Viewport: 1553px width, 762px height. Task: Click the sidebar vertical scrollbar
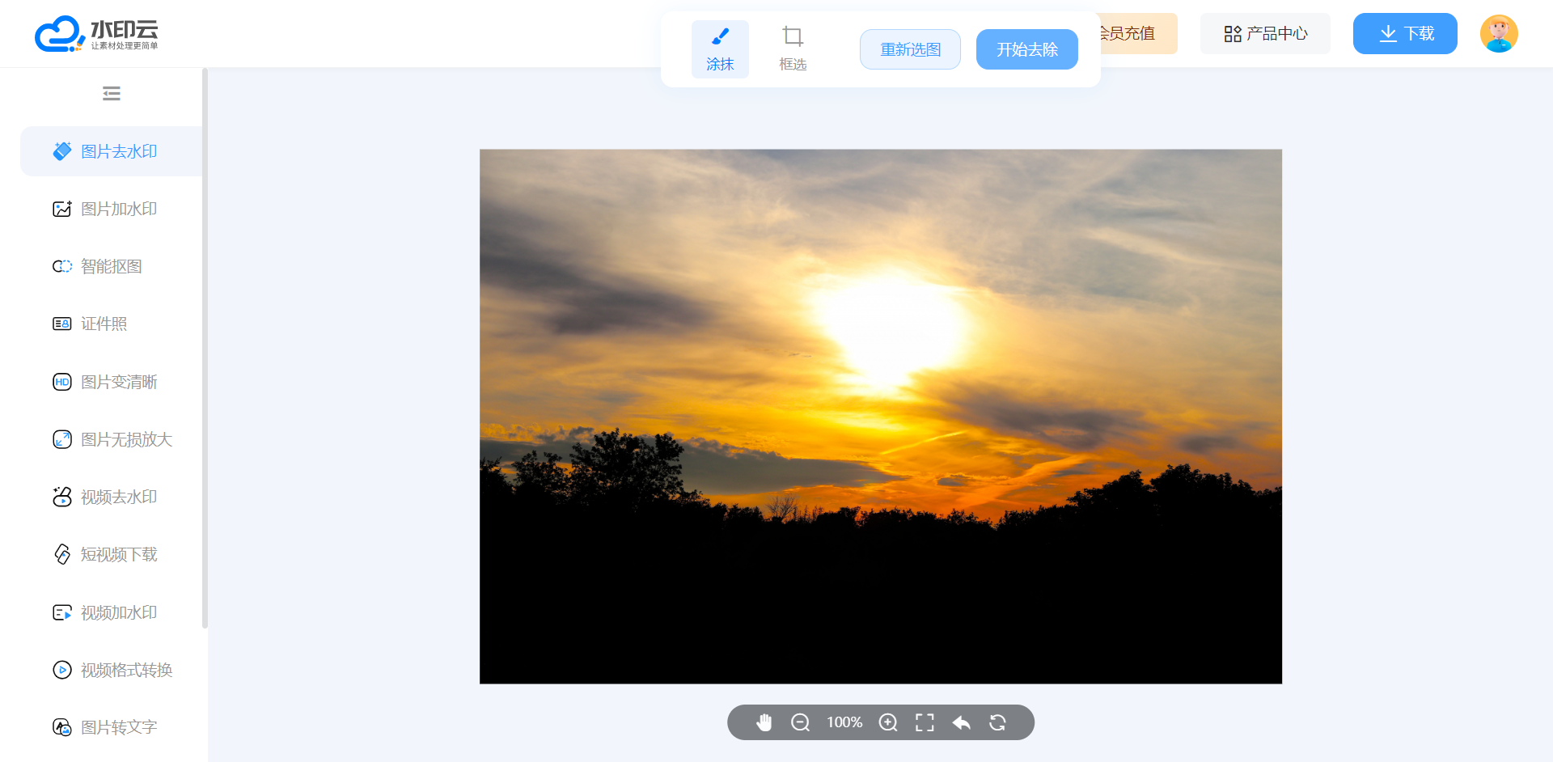(x=205, y=348)
